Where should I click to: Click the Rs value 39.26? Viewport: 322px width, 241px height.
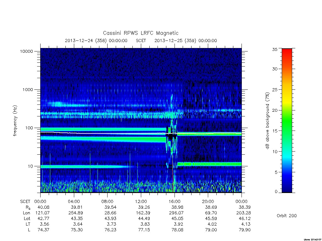click(x=144, y=207)
